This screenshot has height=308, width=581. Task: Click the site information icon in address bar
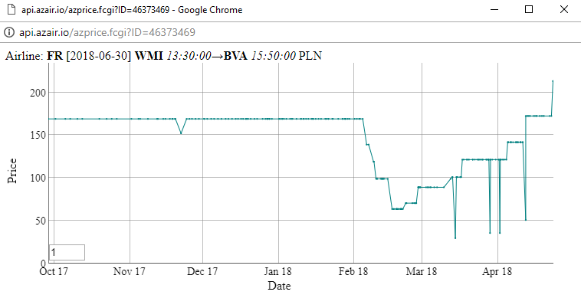(x=9, y=32)
